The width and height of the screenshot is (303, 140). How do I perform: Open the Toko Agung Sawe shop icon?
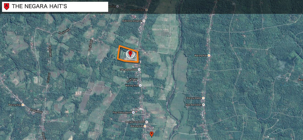tap(139, 69)
